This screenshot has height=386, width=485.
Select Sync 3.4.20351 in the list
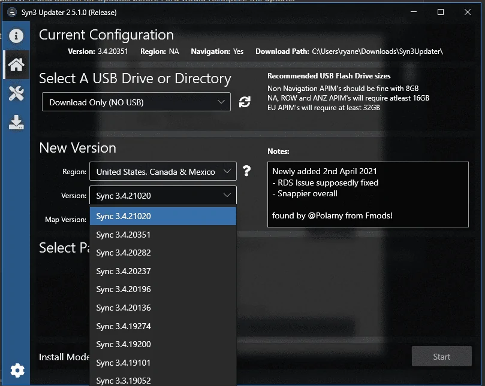tap(163, 235)
